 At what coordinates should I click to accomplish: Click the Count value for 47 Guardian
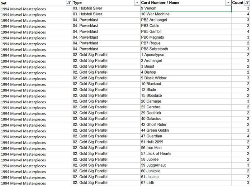(241, 137)
